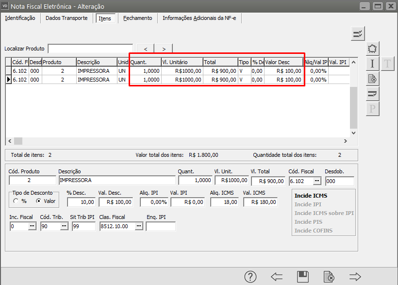
Task: Click the Help question mark icon
Action: tap(250, 277)
